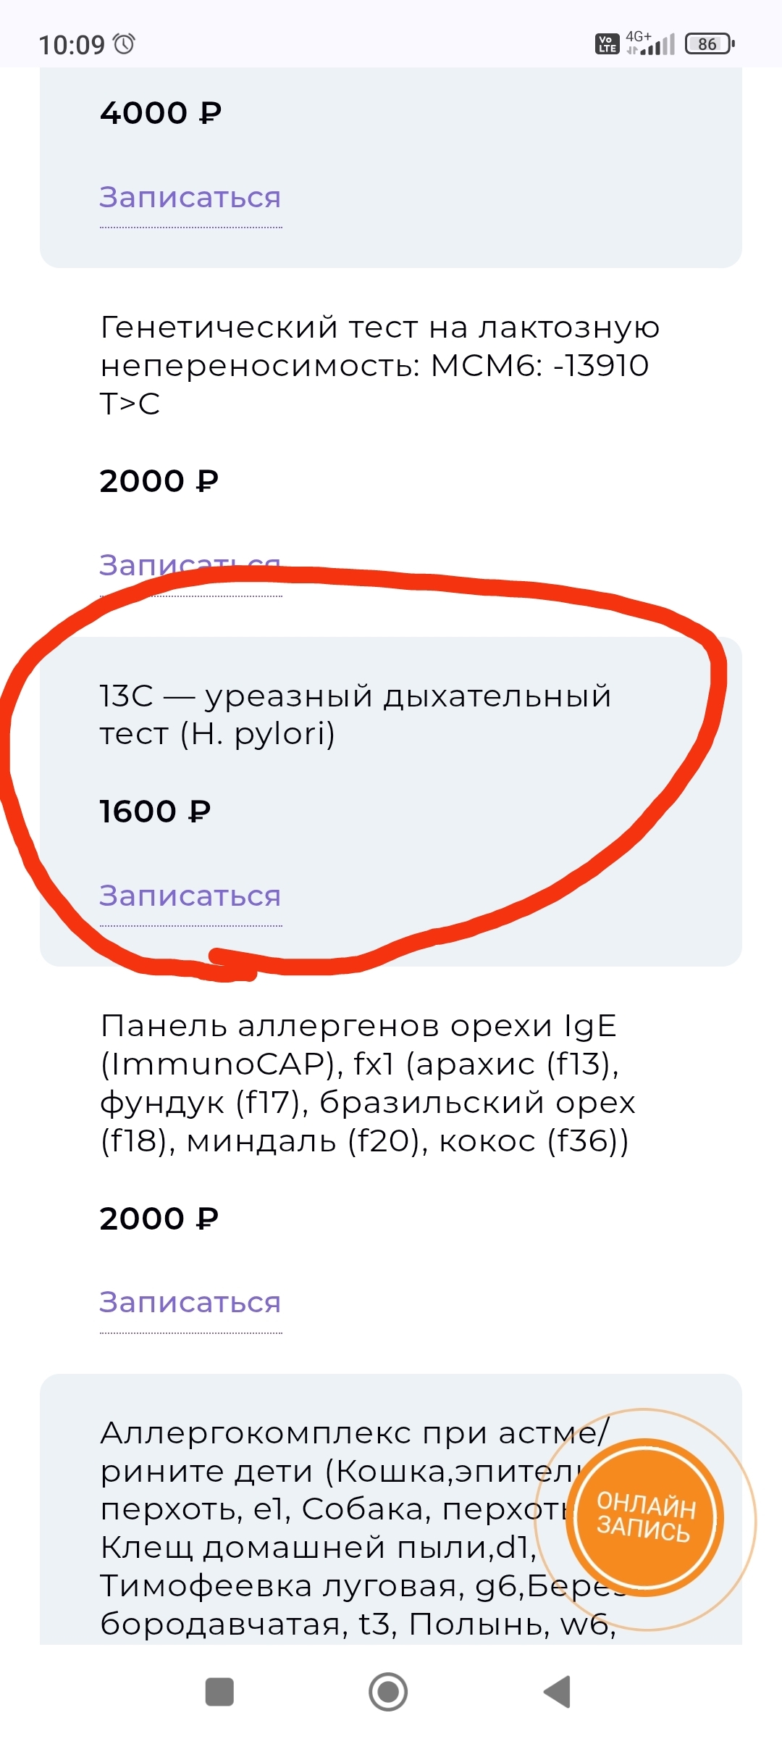Image resolution: width=782 pixels, height=1739 pixels.
Task: Tap the battery level indicator
Action: [x=710, y=44]
